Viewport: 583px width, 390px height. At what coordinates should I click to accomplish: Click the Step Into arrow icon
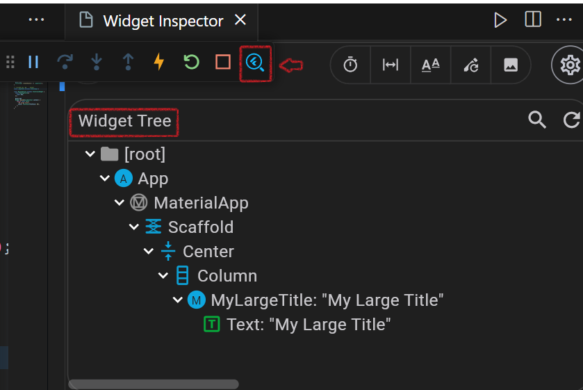pos(97,62)
